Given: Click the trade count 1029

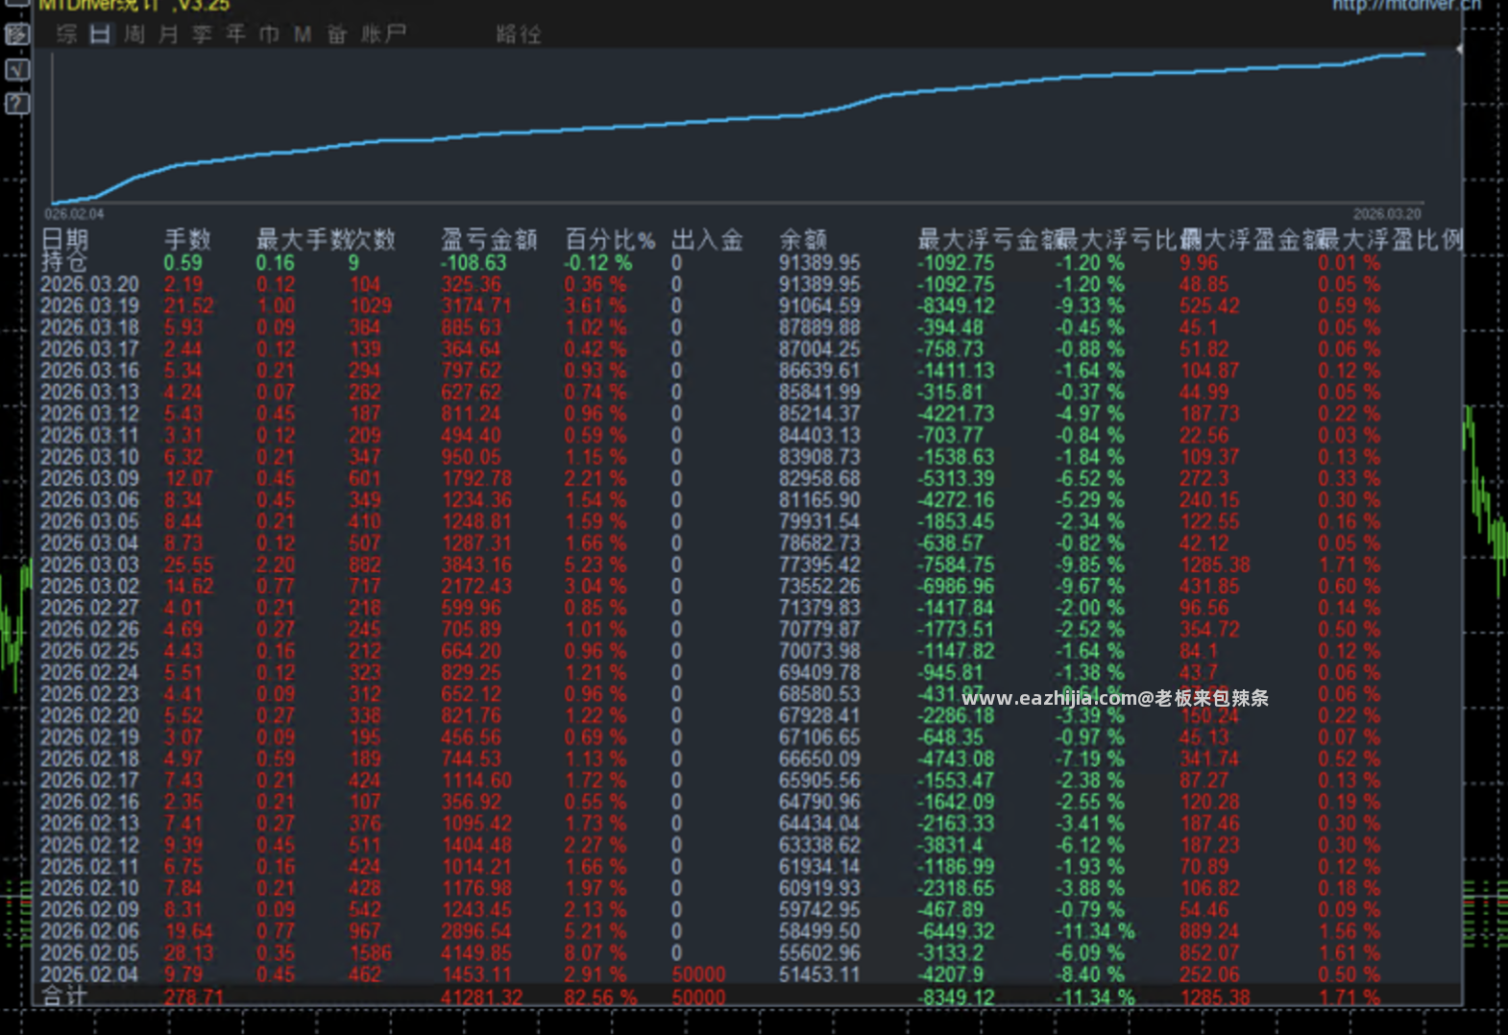Looking at the screenshot, I should 371,306.
